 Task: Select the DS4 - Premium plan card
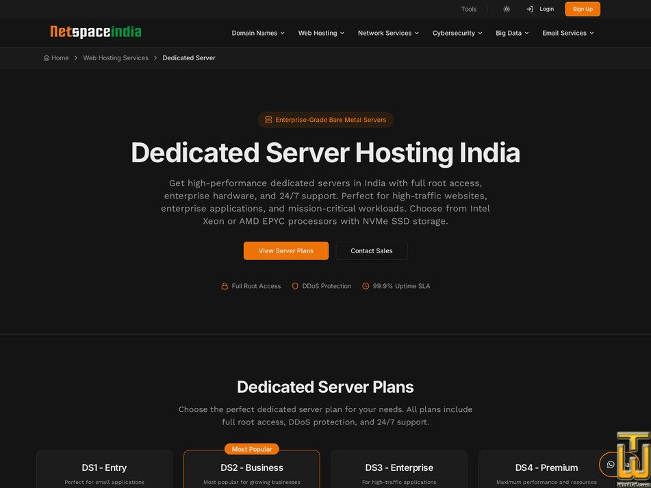pos(546,469)
